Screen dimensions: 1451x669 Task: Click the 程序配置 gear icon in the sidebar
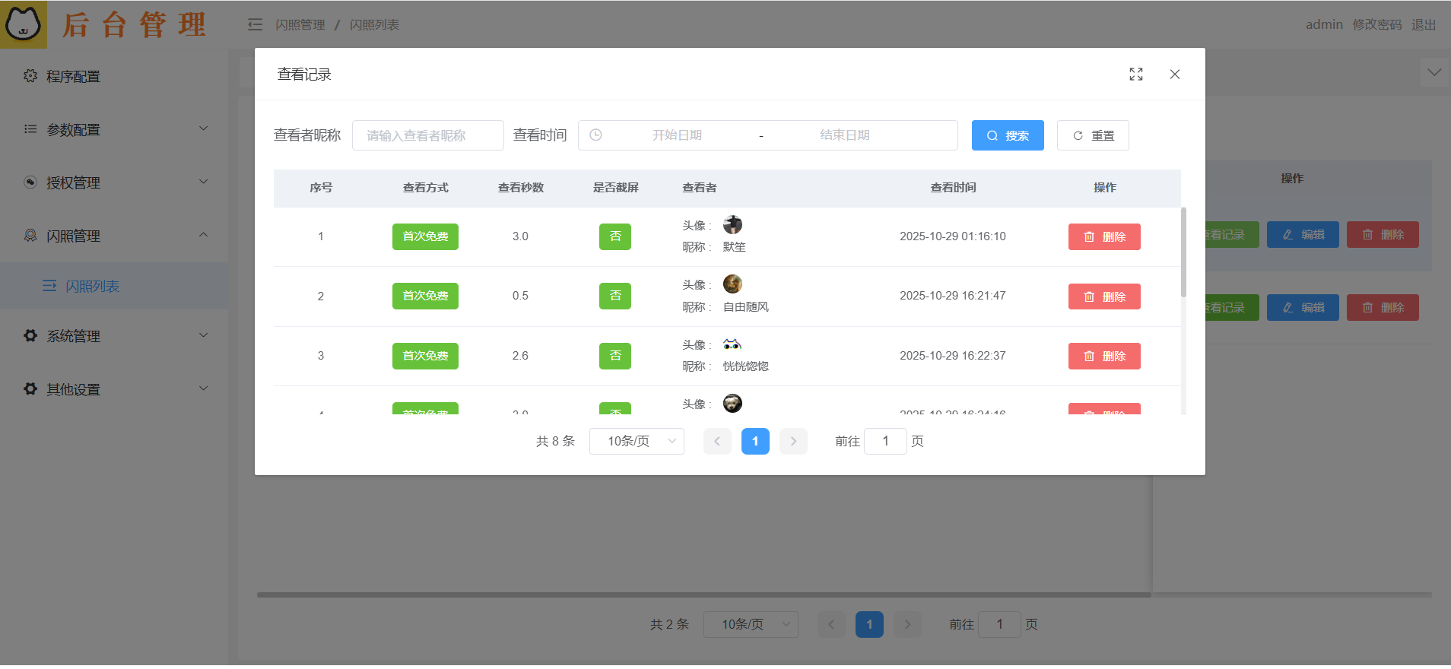pos(30,76)
